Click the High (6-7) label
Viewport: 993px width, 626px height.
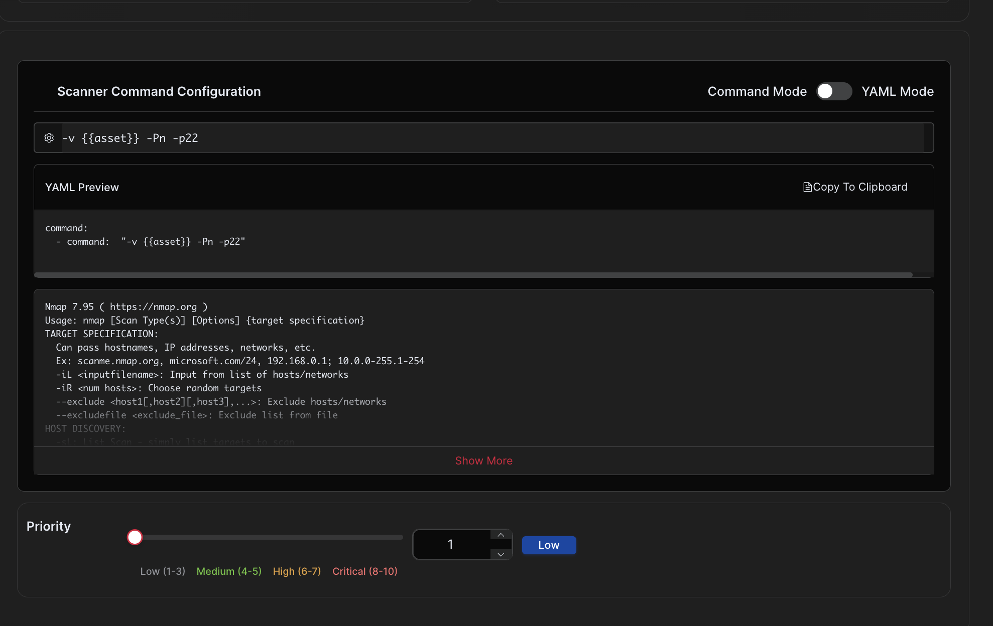(x=297, y=571)
